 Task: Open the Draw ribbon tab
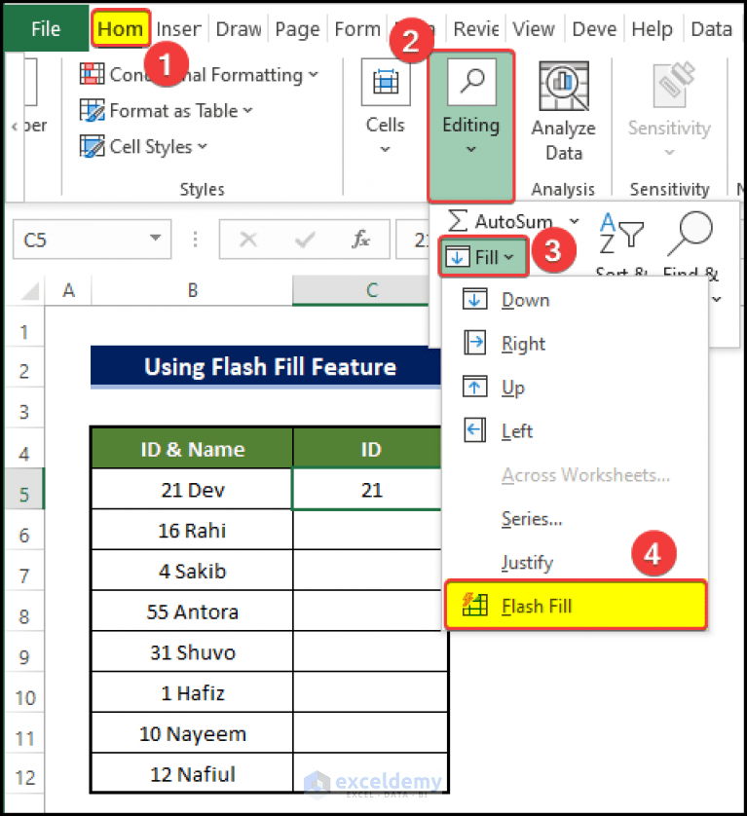[x=239, y=29]
